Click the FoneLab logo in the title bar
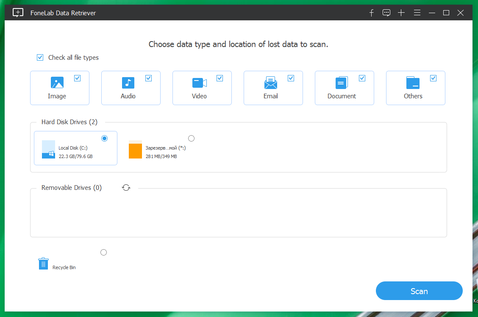478x317 pixels. [x=18, y=13]
